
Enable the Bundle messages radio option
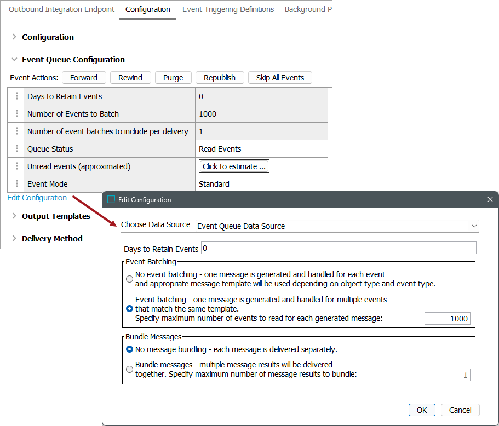[x=129, y=370]
